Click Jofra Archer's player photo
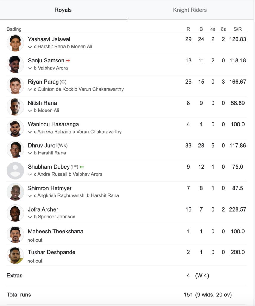This screenshot has height=306, width=255. tap(15, 213)
